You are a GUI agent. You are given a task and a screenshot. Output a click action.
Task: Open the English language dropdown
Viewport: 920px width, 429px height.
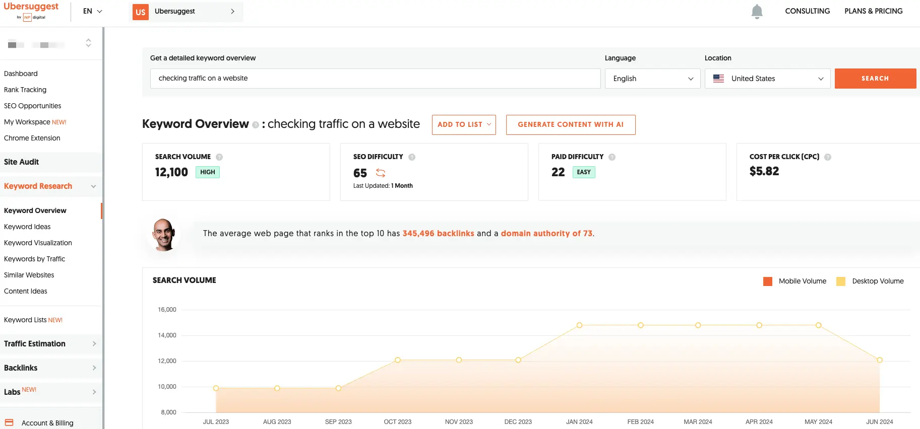pyautogui.click(x=652, y=79)
